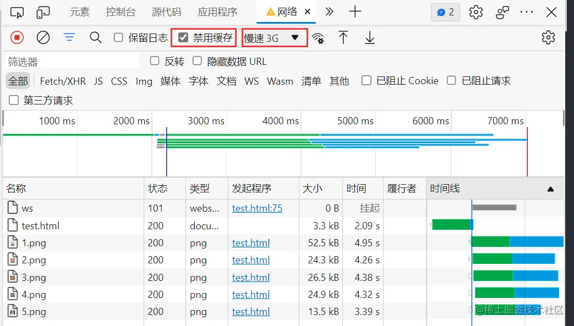Image resolution: width=574 pixels, height=326 pixels.
Task: Filter by 其他 requests
Action: [x=340, y=81]
